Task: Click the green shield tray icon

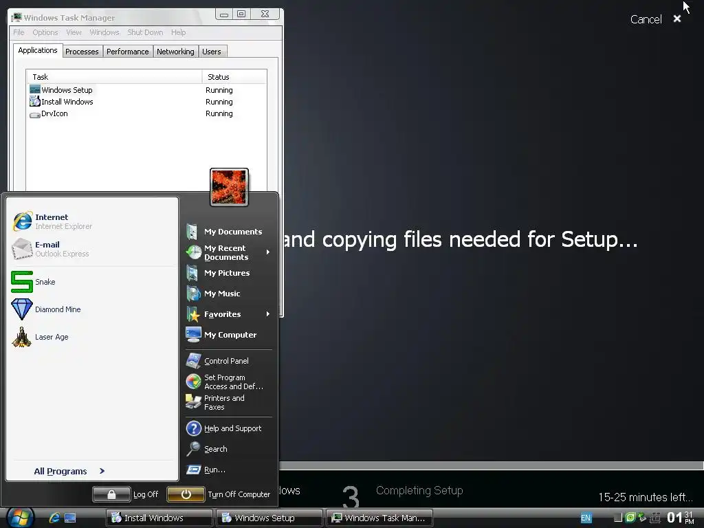Action: pos(630,517)
